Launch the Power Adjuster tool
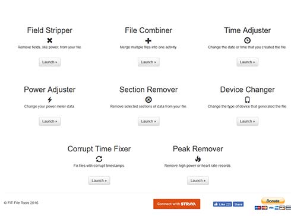 (50, 121)
